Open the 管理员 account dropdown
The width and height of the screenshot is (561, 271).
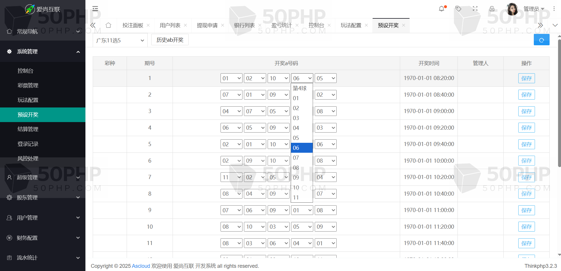534,9
